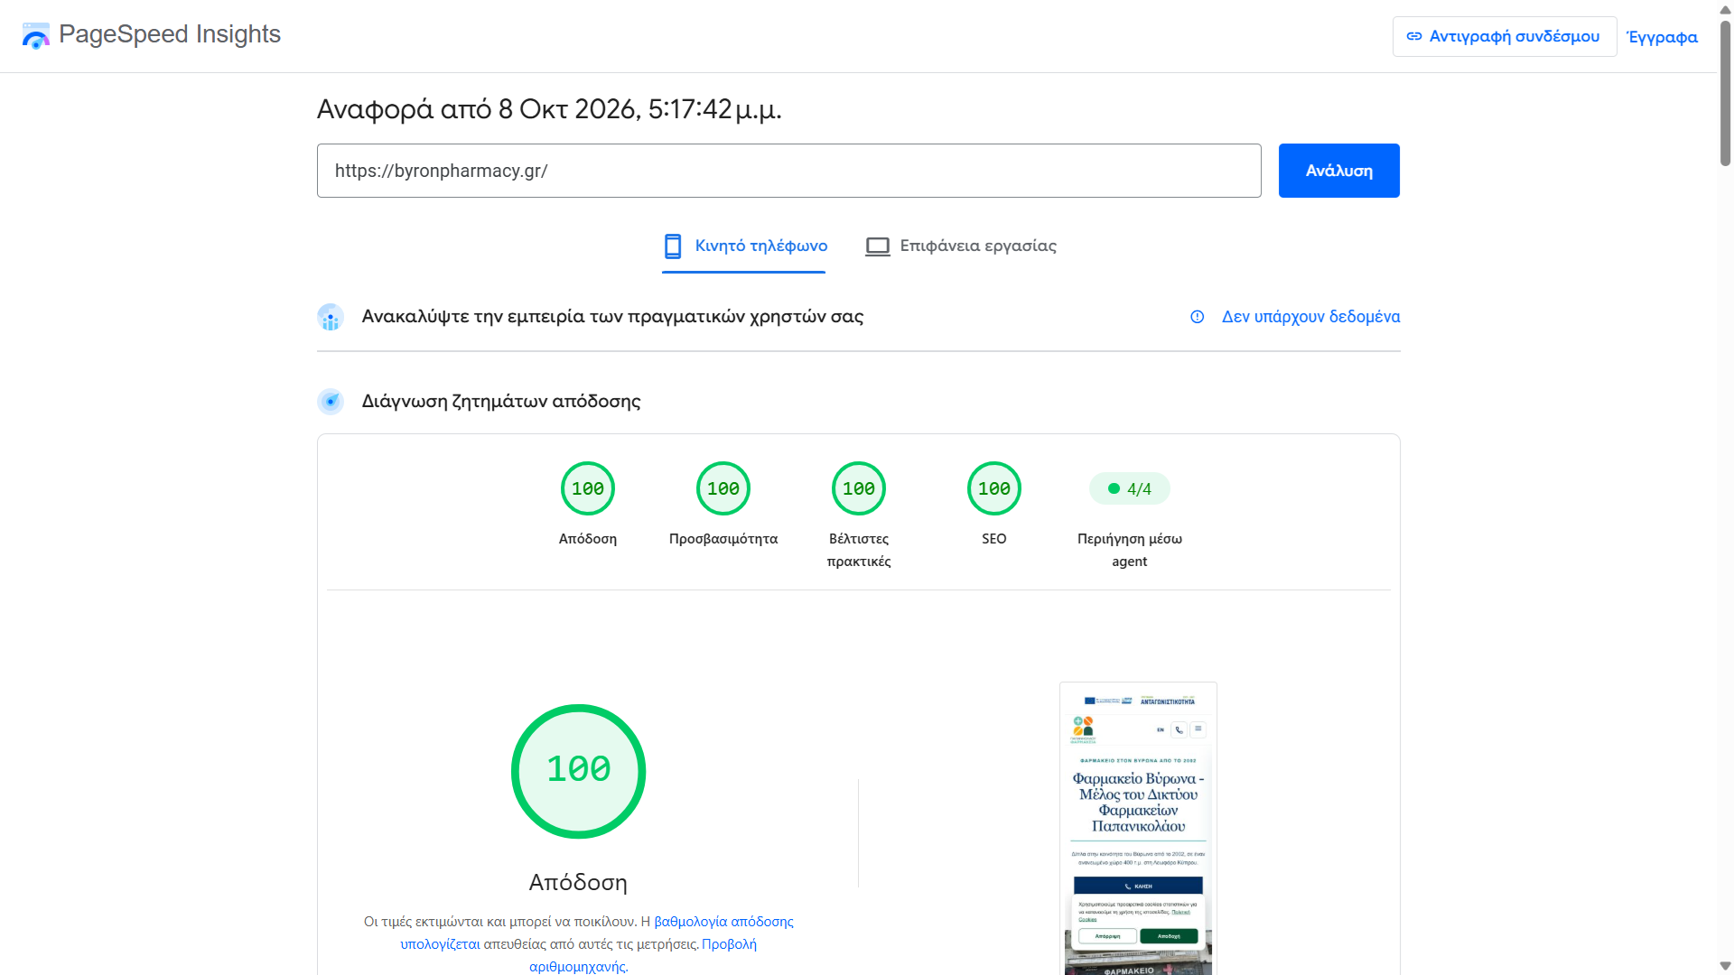Screen dimensions: 1734x975
Task: Click the green dot in the 4/4 badge
Action: [x=1114, y=488]
